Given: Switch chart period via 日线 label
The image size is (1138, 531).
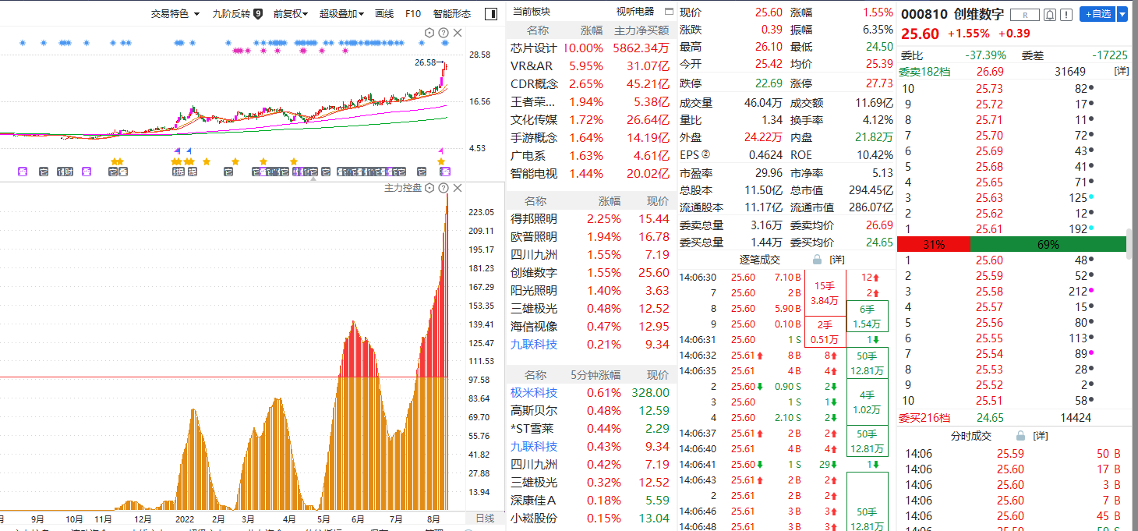Looking at the screenshot, I should 485,519.
